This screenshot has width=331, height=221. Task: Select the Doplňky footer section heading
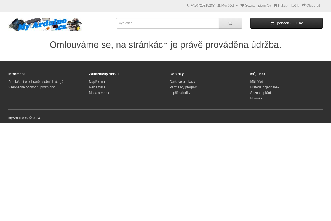[177, 74]
